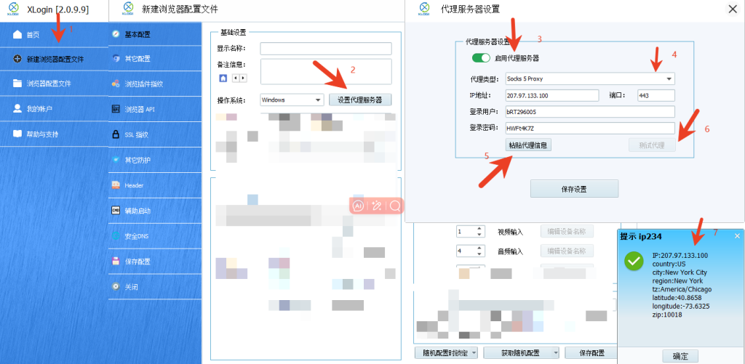Click the book icon for 帮助与支持
Image resolution: width=745 pixels, height=364 pixels.
(x=17, y=134)
